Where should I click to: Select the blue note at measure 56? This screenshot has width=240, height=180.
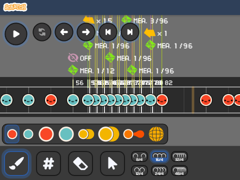[73, 100]
